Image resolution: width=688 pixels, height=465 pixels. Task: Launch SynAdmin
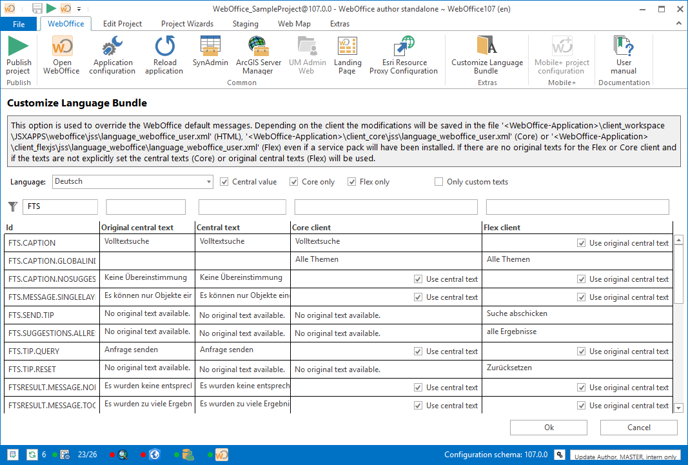tap(210, 55)
